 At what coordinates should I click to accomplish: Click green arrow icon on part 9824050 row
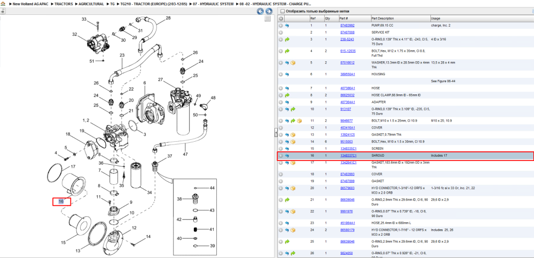pos(293,253)
